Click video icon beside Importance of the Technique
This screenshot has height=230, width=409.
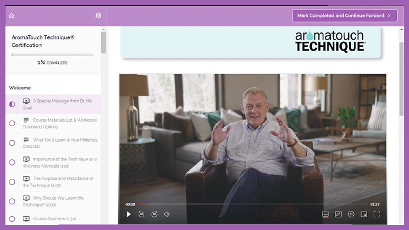click(x=26, y=159)
